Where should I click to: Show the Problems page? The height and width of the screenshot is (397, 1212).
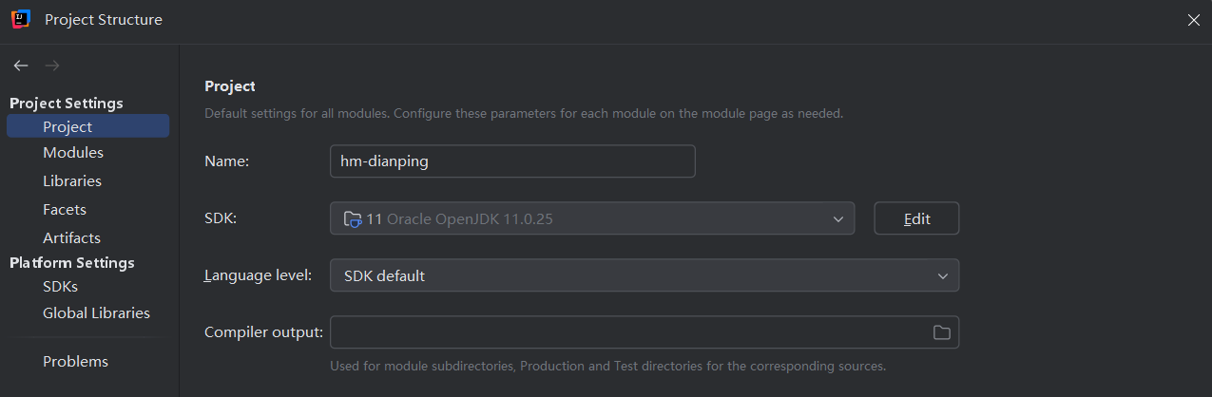click(x=75, y=362)
